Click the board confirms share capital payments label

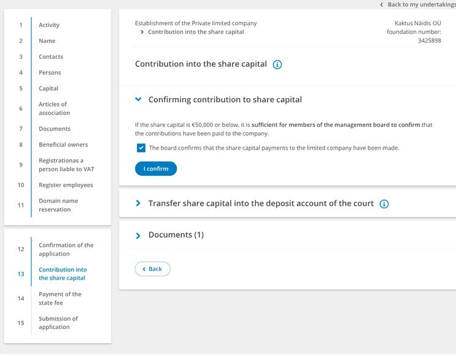[274, 148]
